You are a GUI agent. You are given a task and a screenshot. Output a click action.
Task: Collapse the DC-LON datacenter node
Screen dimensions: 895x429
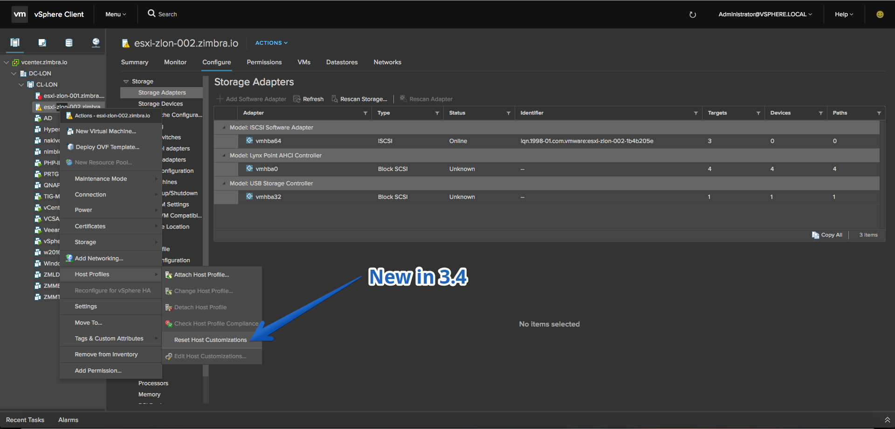click(14, 74)
